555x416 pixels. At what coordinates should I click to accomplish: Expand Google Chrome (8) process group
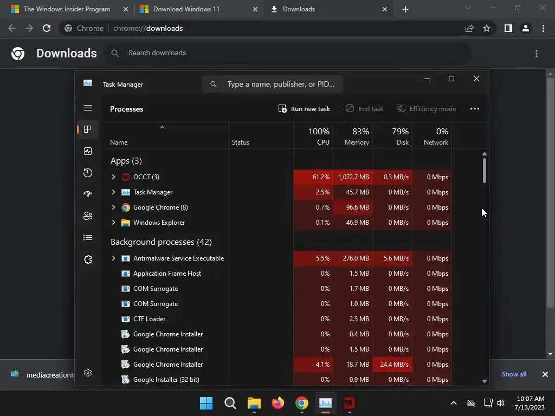point(113,207)
